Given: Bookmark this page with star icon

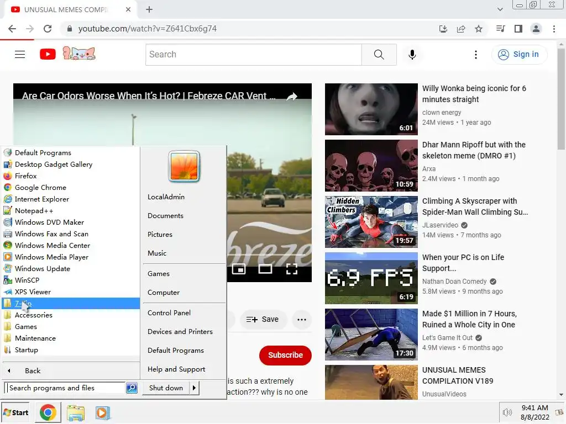Looking at the screenshot, I should (479, 29).
